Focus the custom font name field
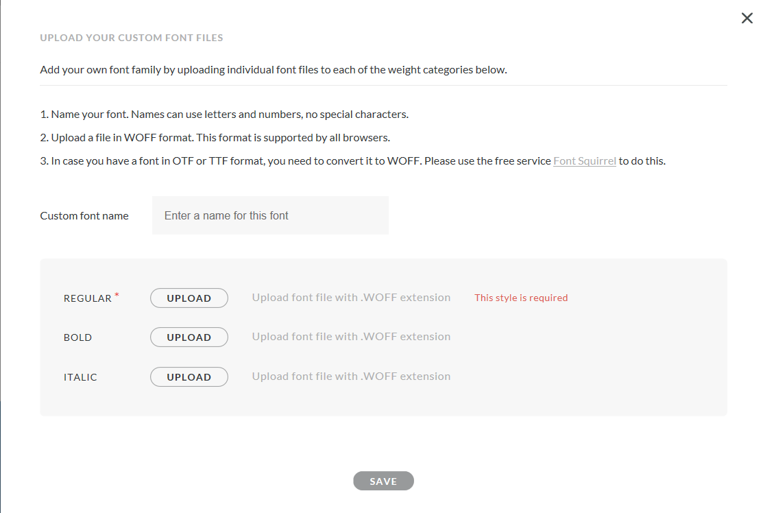Screen dimensions: 763x513 click(x=270, y=215)
